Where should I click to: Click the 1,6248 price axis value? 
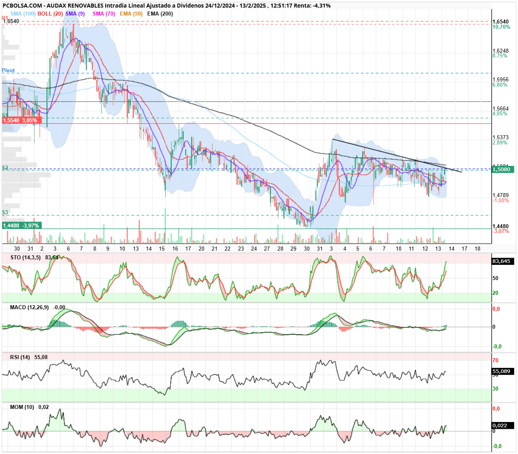500,51
